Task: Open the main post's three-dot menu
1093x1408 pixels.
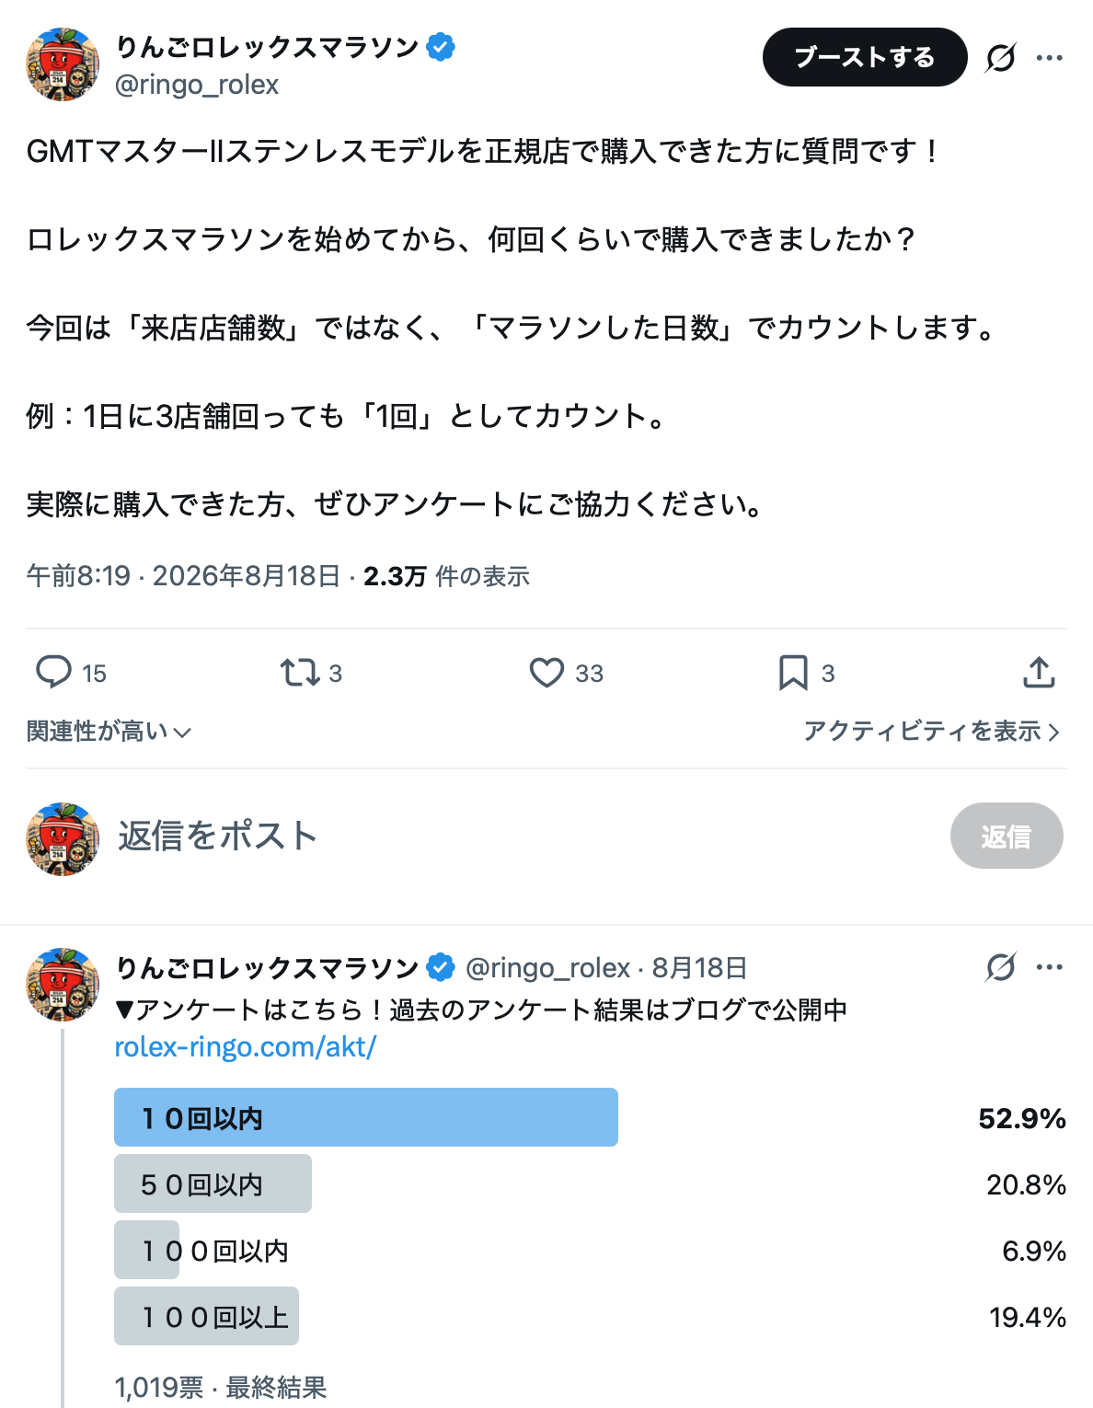Action: coord(1050,58)
